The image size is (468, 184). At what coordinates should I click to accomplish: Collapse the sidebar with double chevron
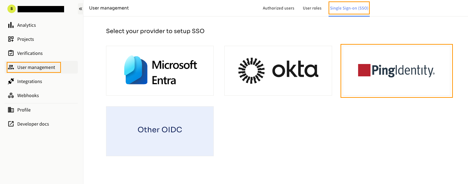[x=80, y=9]
